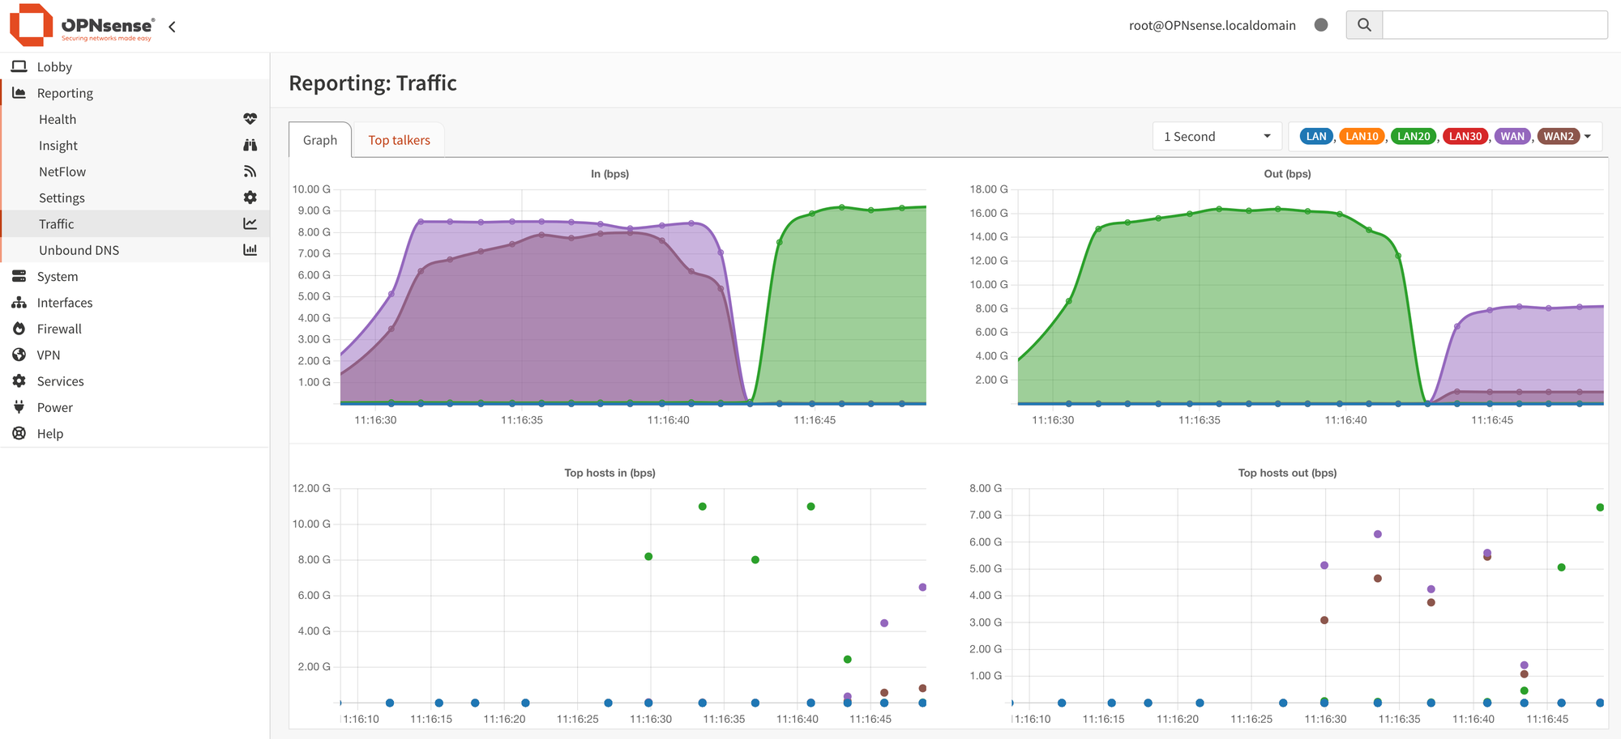The image size is (1621, 739).
Task: Click the Unbound DNS bar chart icon
Action: pos(250,250)
